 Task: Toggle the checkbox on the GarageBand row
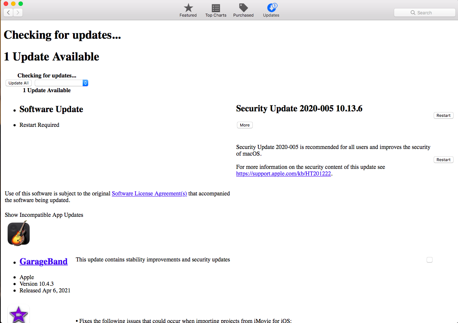point(430,260)
